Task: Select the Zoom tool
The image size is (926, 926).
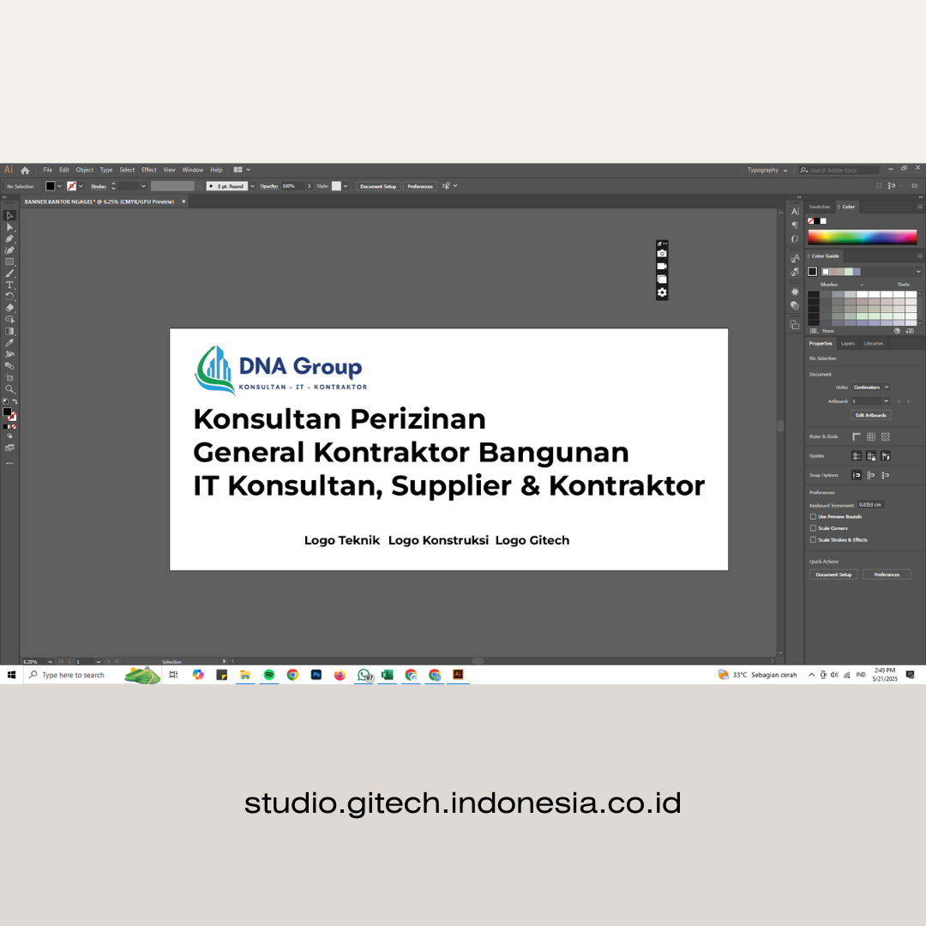Action: tap(10, 388)
